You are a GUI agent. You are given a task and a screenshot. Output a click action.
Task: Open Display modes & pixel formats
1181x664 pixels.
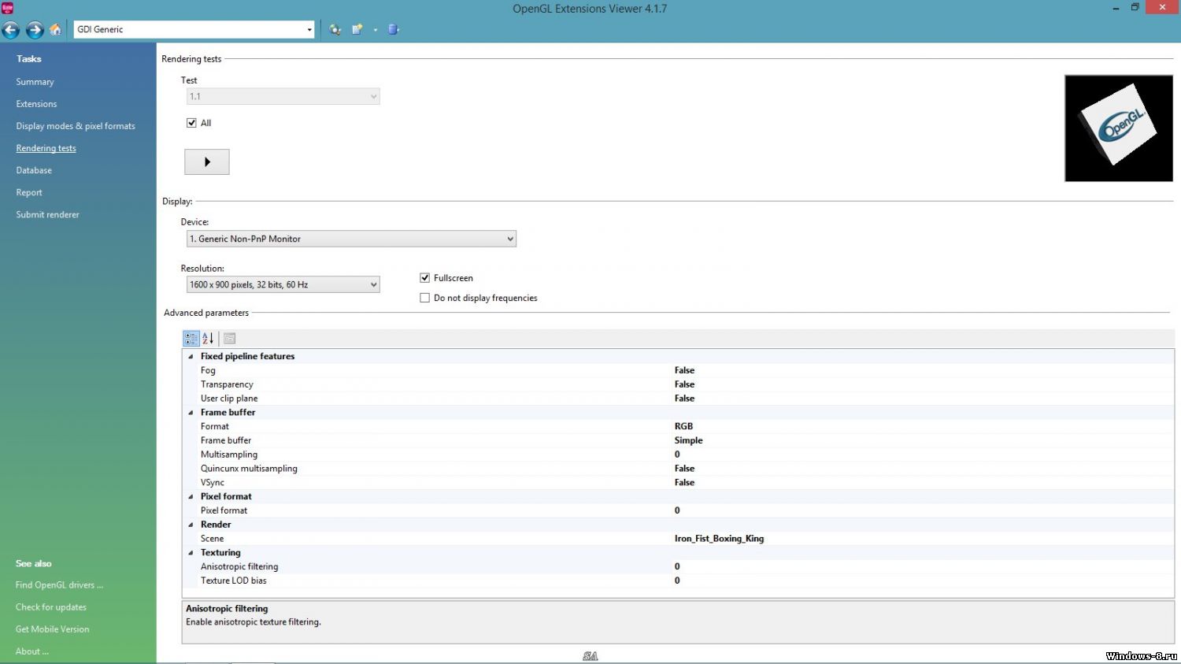[x=76, y=126]
